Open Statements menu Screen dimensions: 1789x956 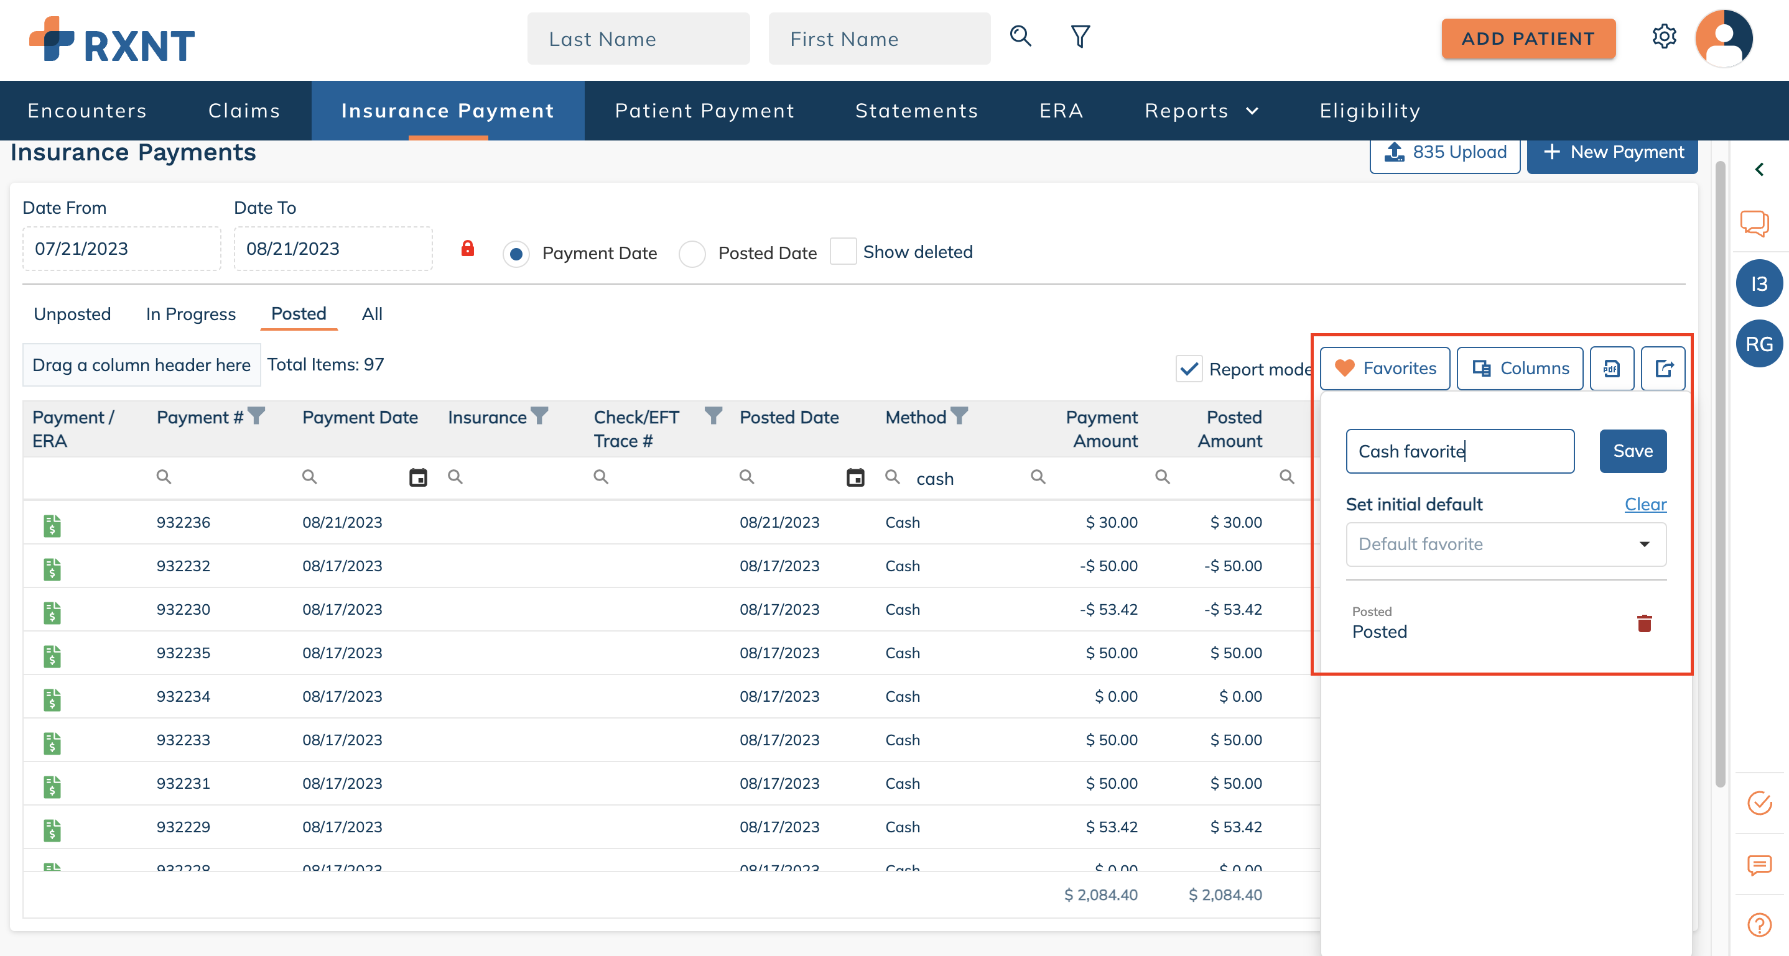pos(917,110)
